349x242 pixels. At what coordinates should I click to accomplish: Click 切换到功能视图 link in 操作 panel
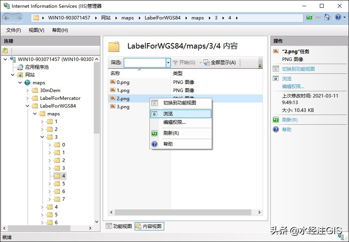pos(298,69)
